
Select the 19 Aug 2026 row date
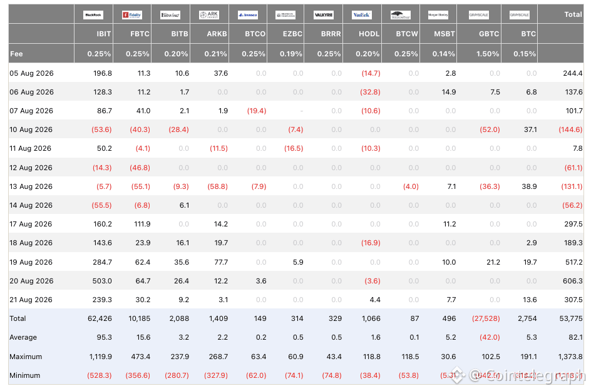coord(31,262)
